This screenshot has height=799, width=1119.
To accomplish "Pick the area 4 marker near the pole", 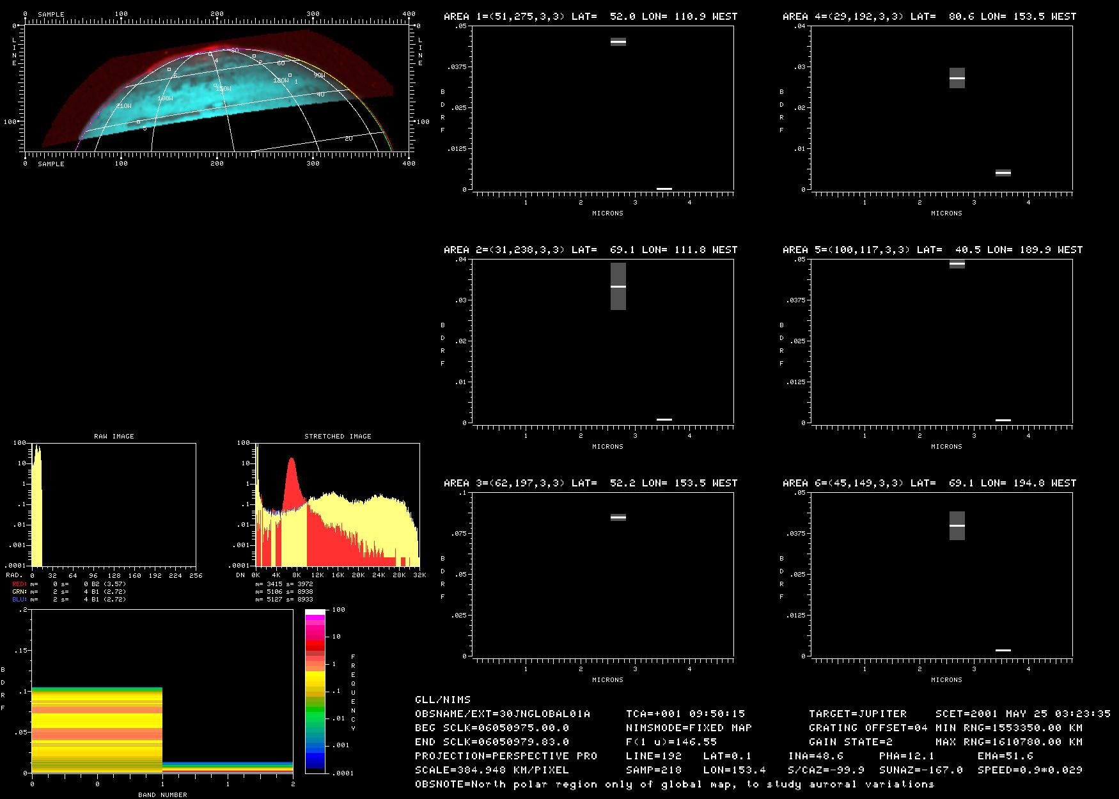I will click(210, 54).
